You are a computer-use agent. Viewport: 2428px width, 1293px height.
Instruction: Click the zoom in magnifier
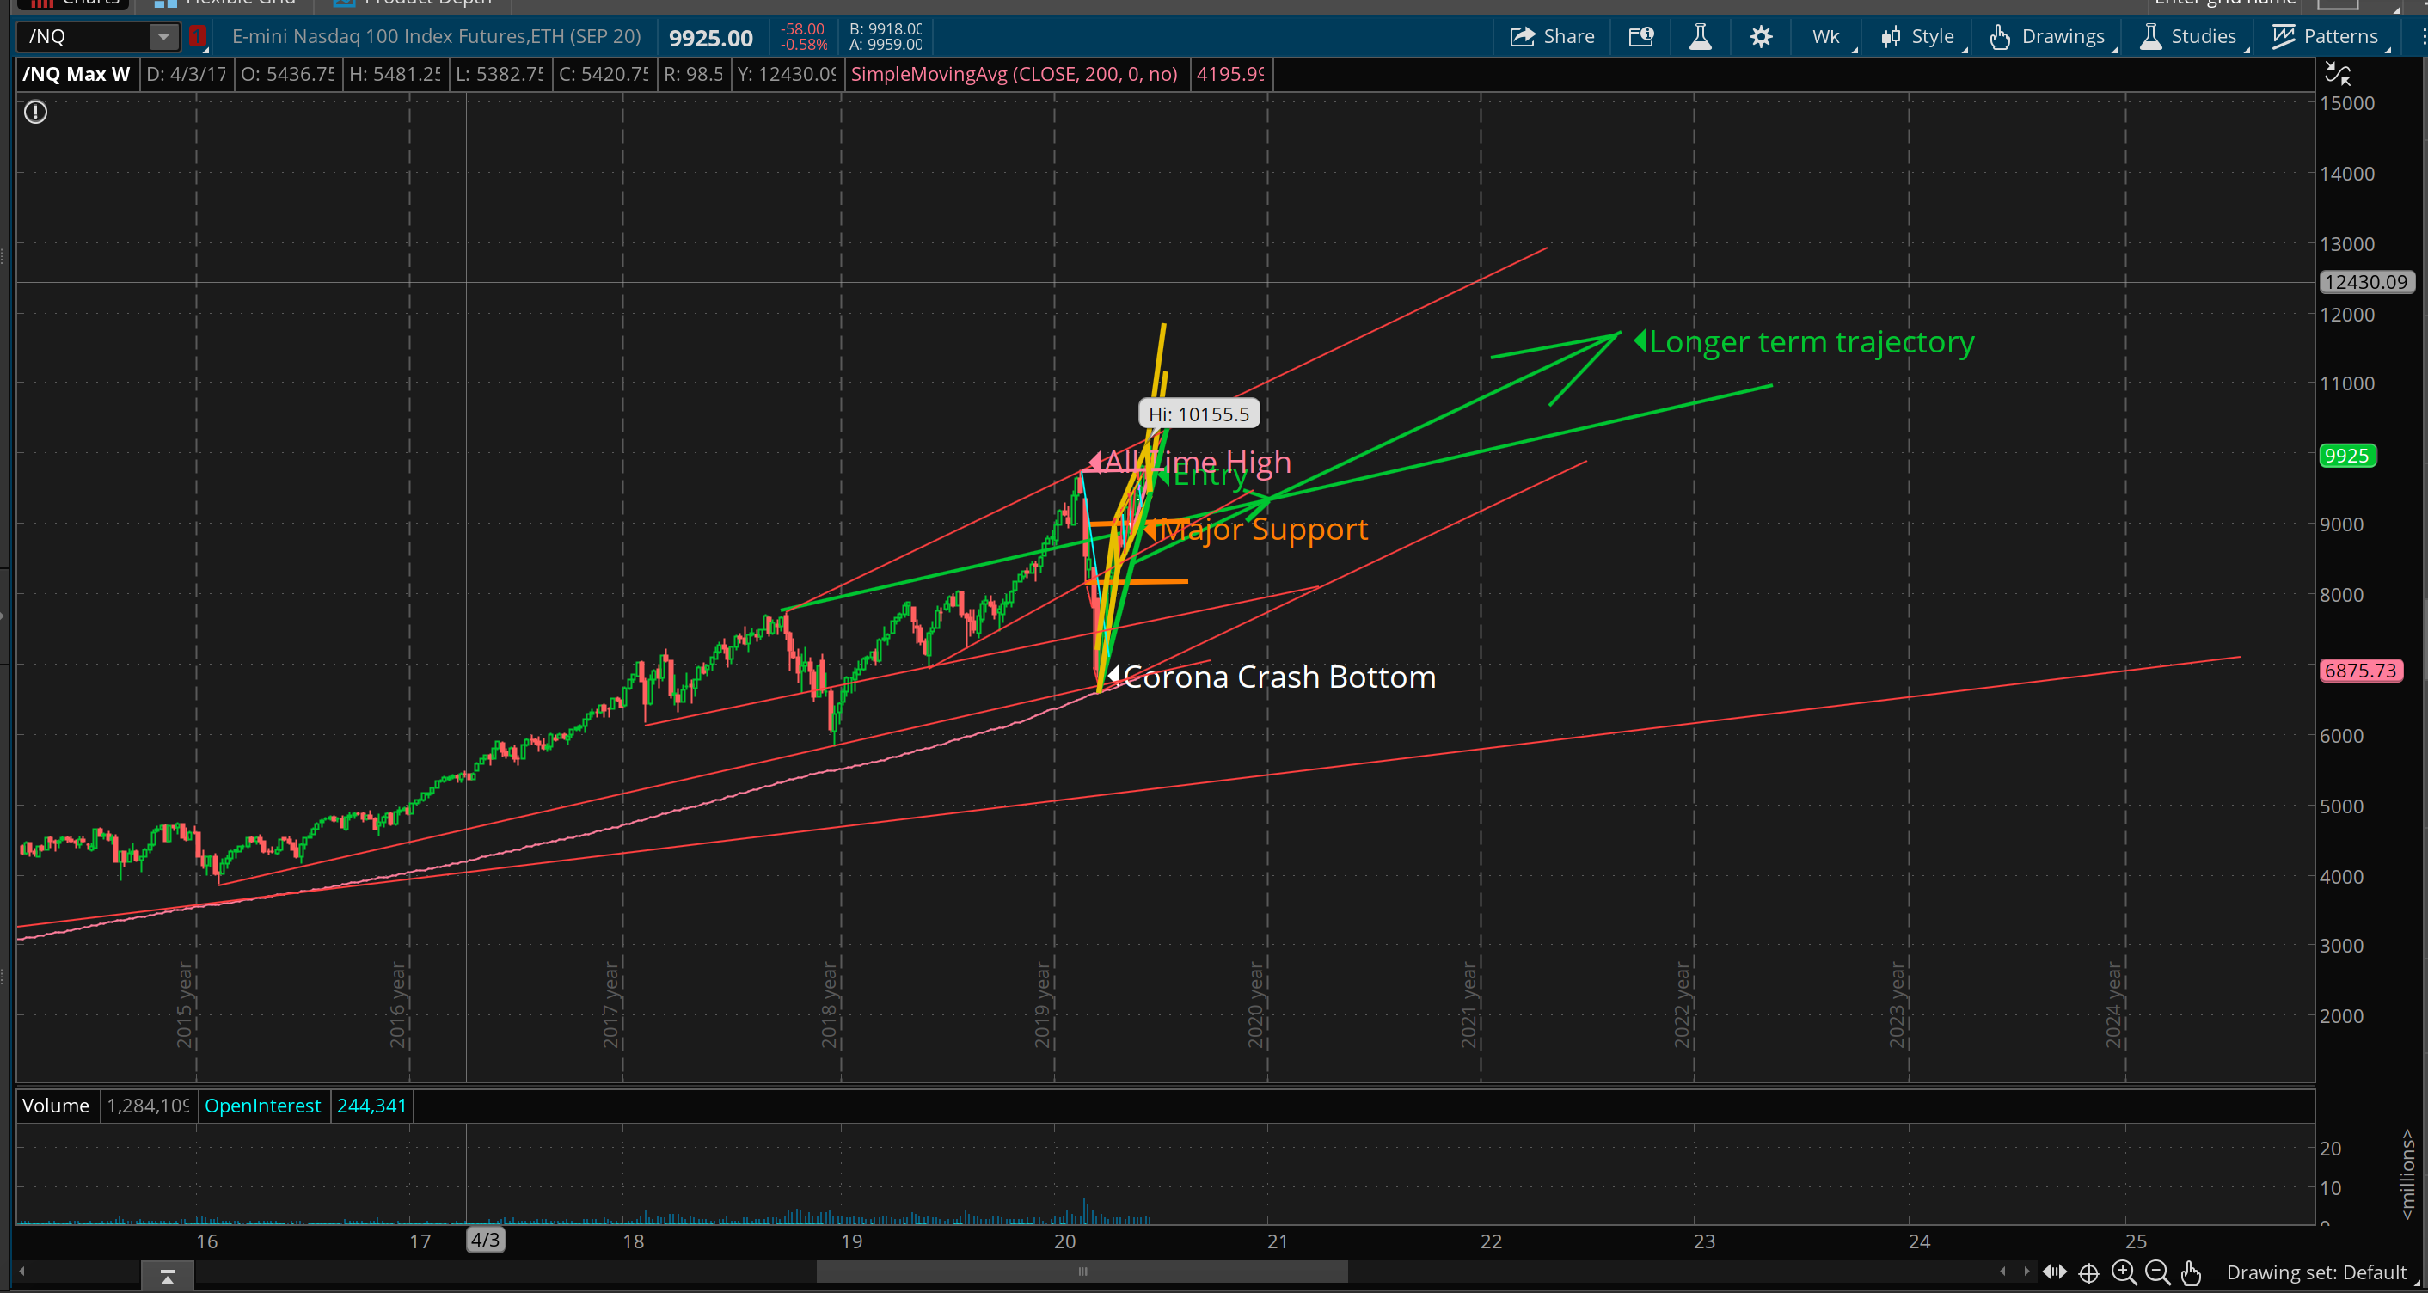[x=2124, y=1272]
